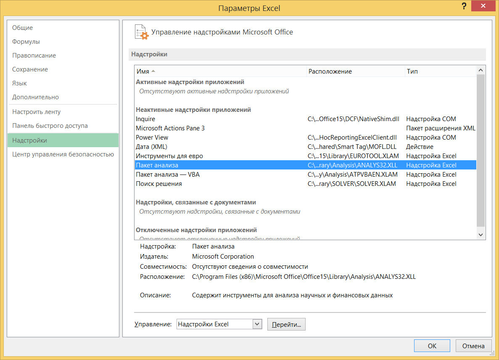Confirm with the OK button
499x360 pixels.
click(432, 346)
